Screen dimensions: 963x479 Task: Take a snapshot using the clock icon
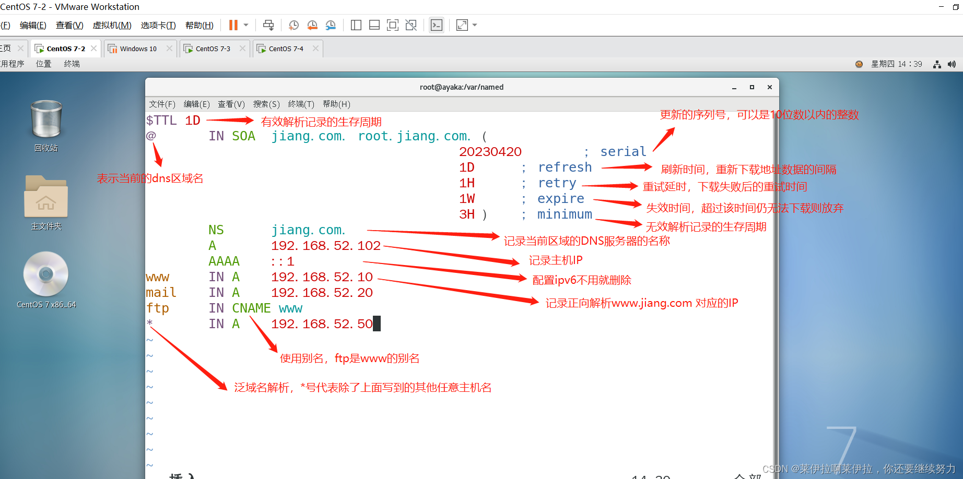pos(294,25)
